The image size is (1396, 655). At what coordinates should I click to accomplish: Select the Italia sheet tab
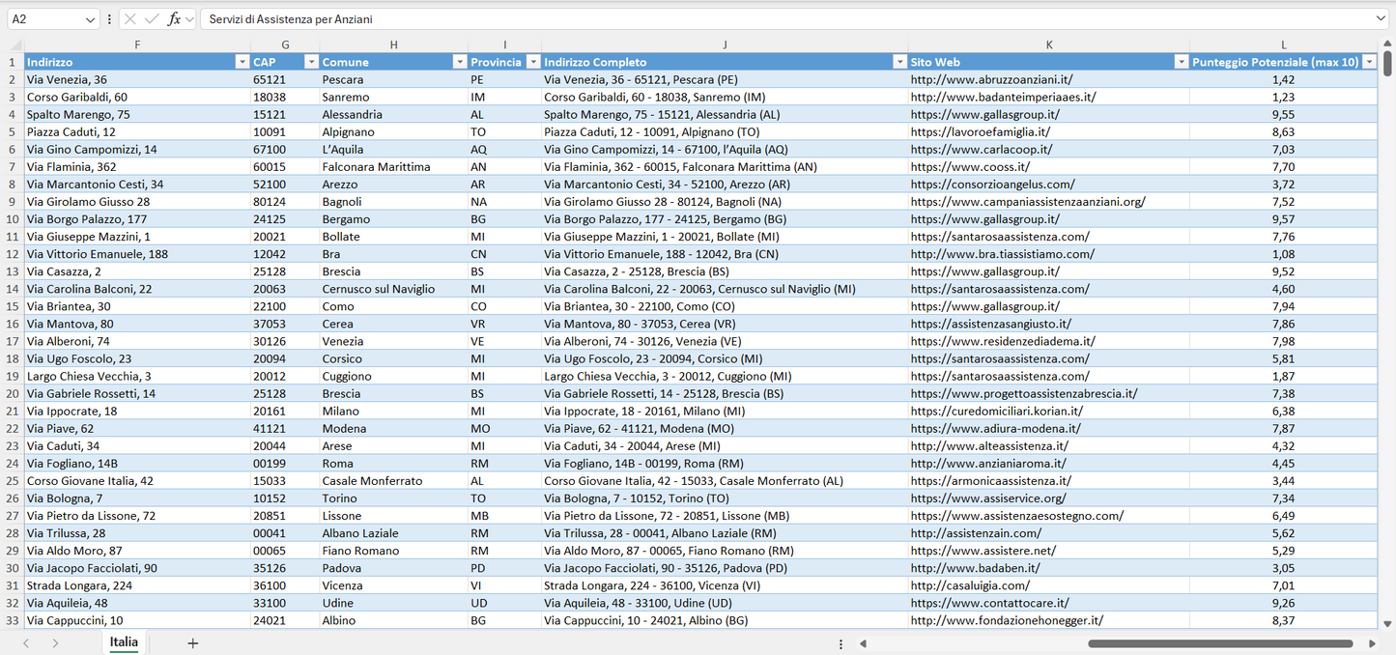coord(124,642)
